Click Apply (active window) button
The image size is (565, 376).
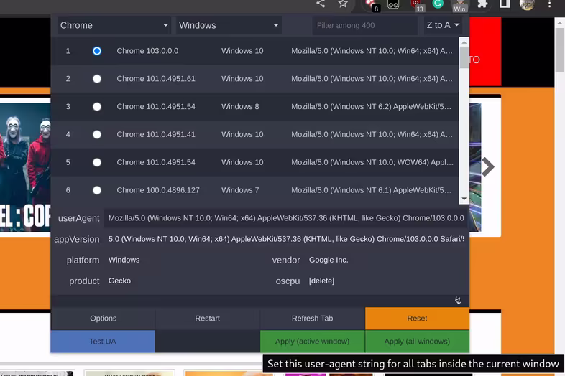point(313,341)
